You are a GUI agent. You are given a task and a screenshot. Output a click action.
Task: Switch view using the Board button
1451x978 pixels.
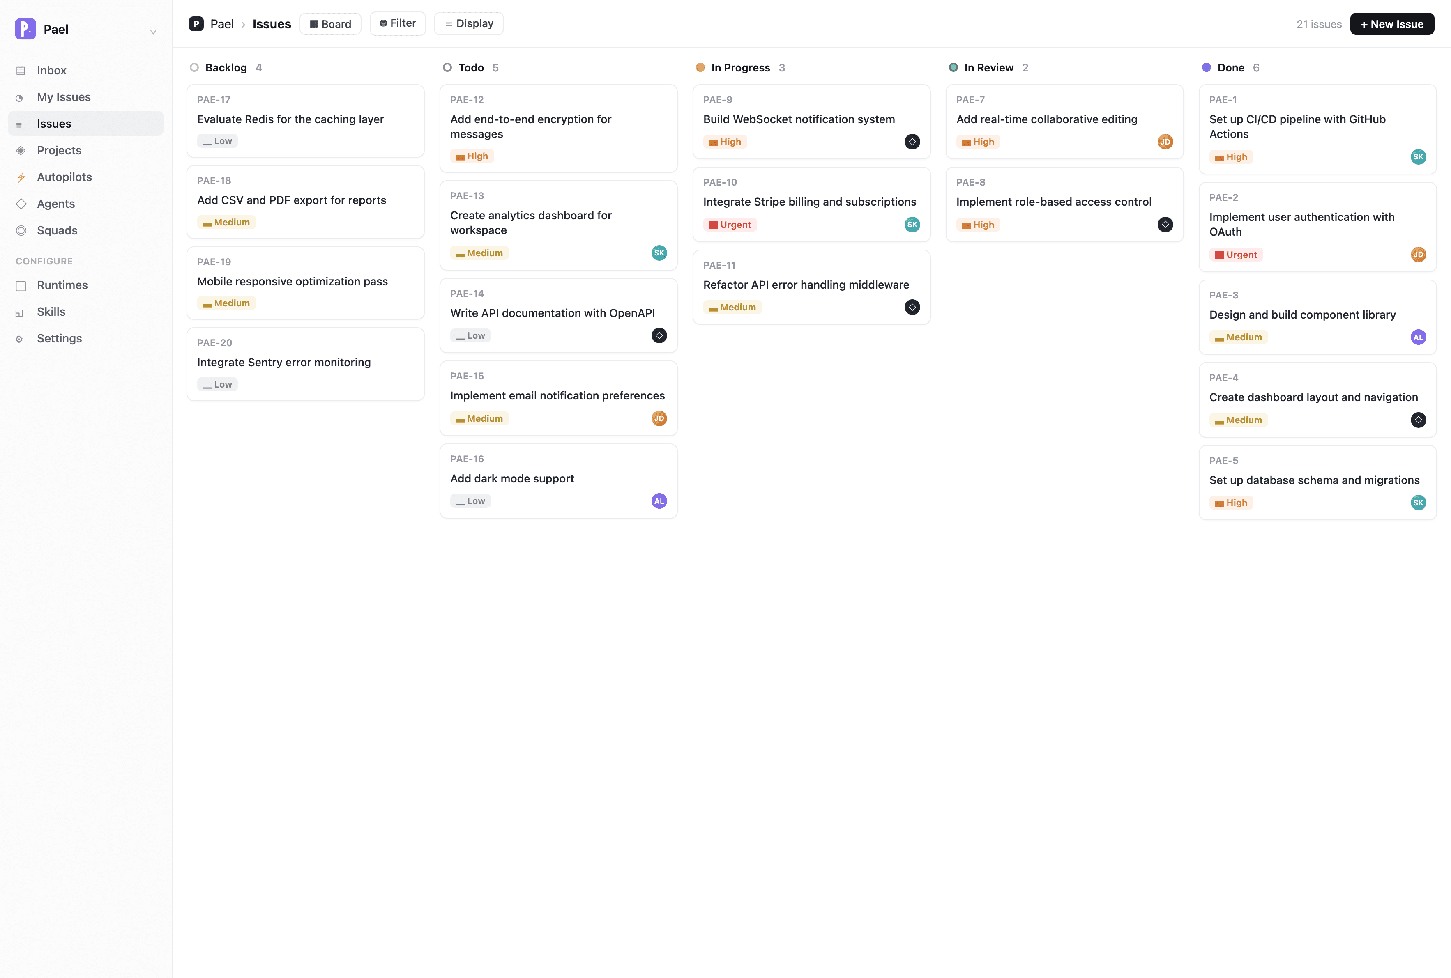pos(330,24)
